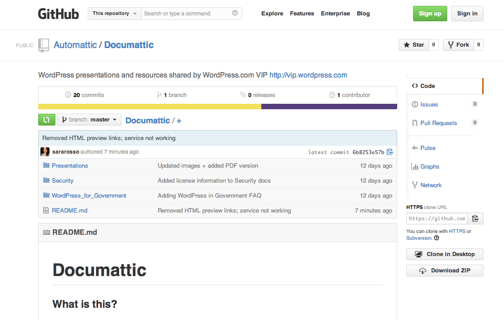Click the Graphs bar chart icon
Viewport: 504px width, 320px height.
(414, 166)
